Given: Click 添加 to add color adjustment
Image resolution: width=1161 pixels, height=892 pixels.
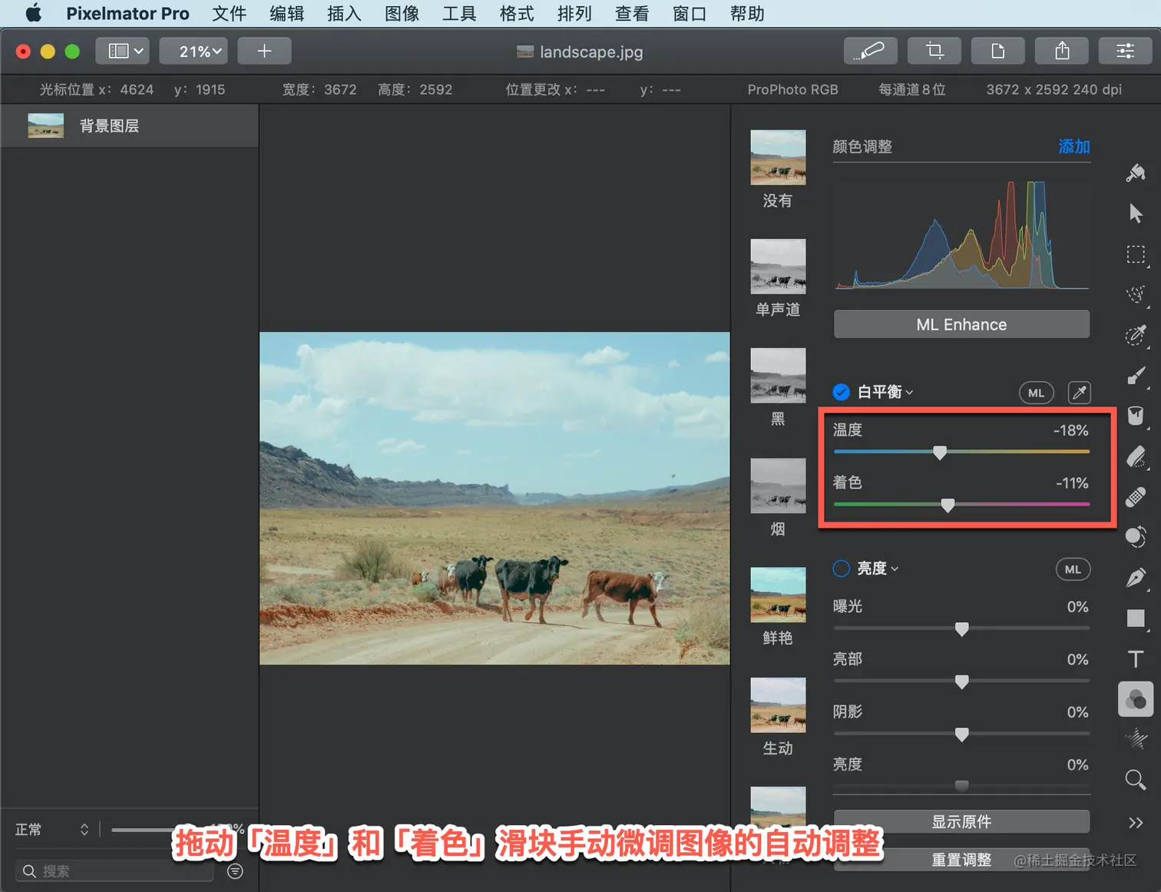Looking at the screenshot, I should [1074, 147].
